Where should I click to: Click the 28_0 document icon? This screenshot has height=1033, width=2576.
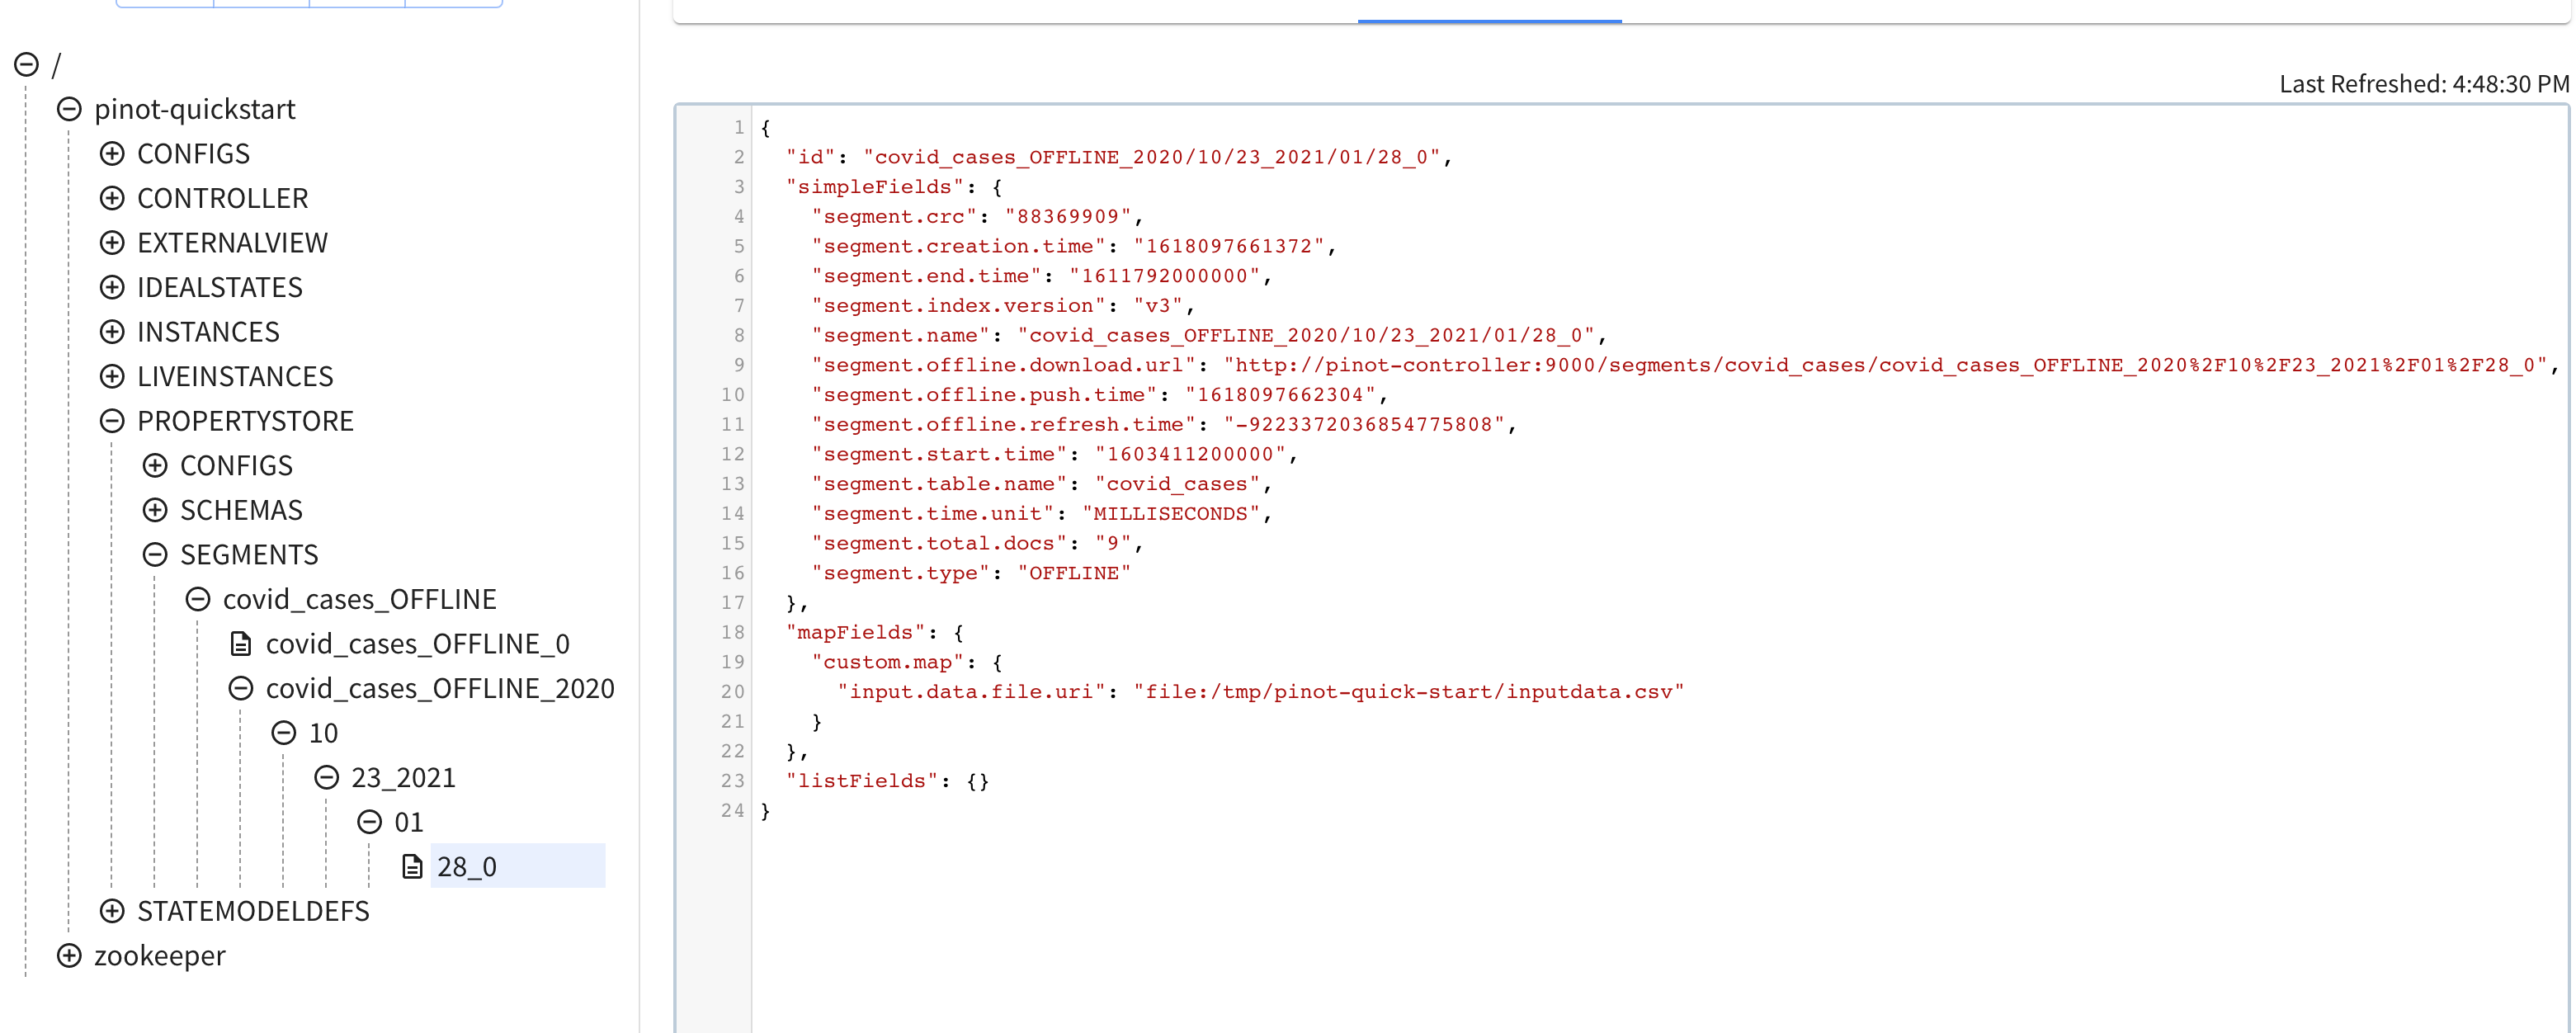412,866
